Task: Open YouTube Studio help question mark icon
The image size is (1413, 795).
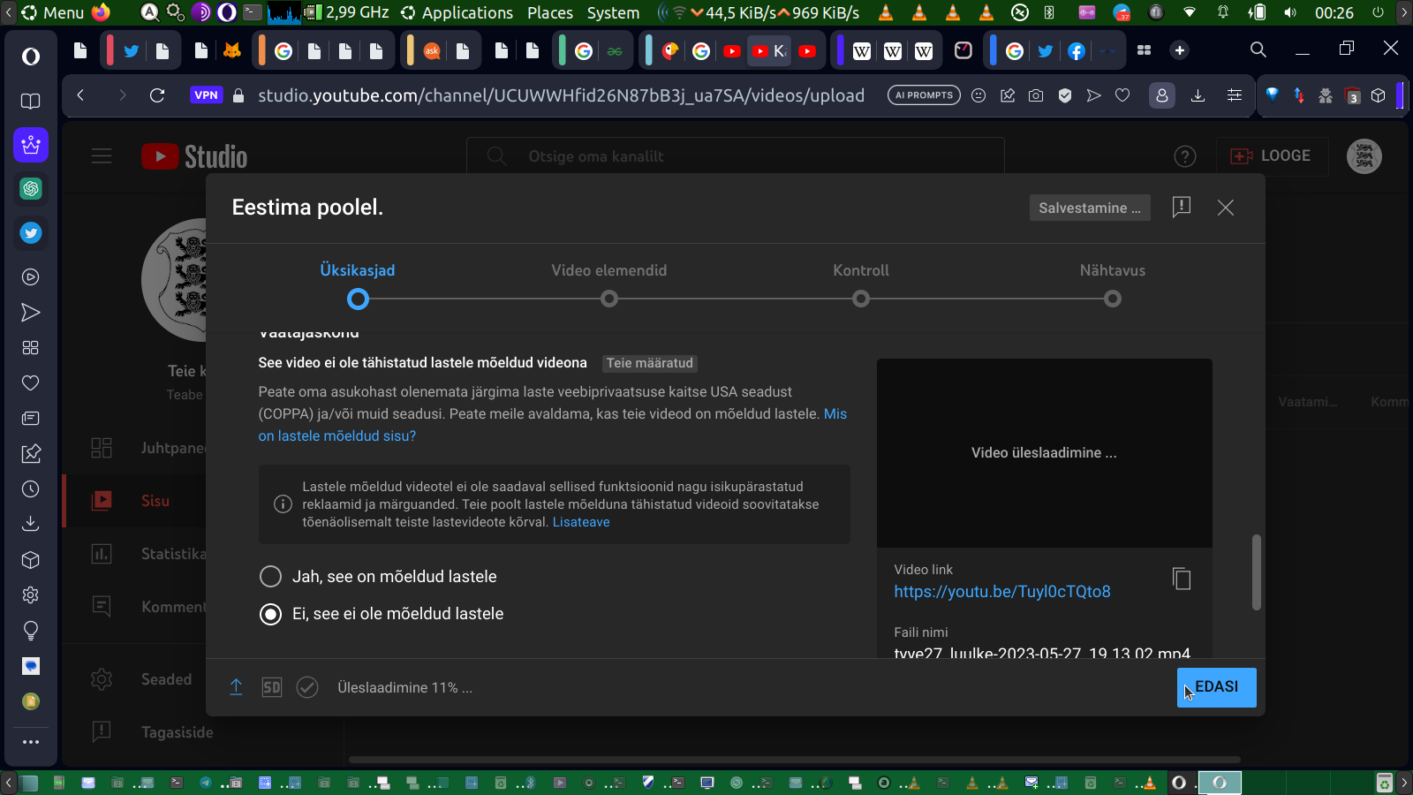Action: pyautogui.click(x=1184, y=156)
